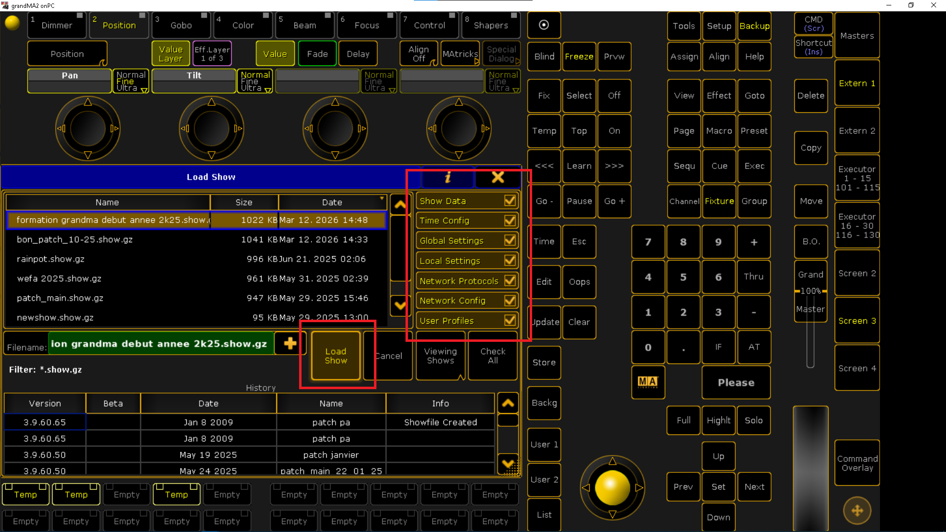Click the next page >>> key
Viewport: 946px width, 532px height.
[x=614, y=166]
